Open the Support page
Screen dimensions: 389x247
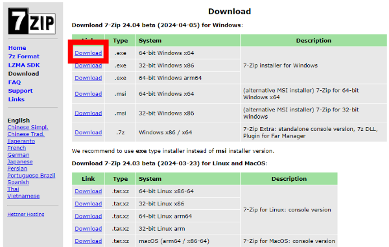[x=20, y=91]
